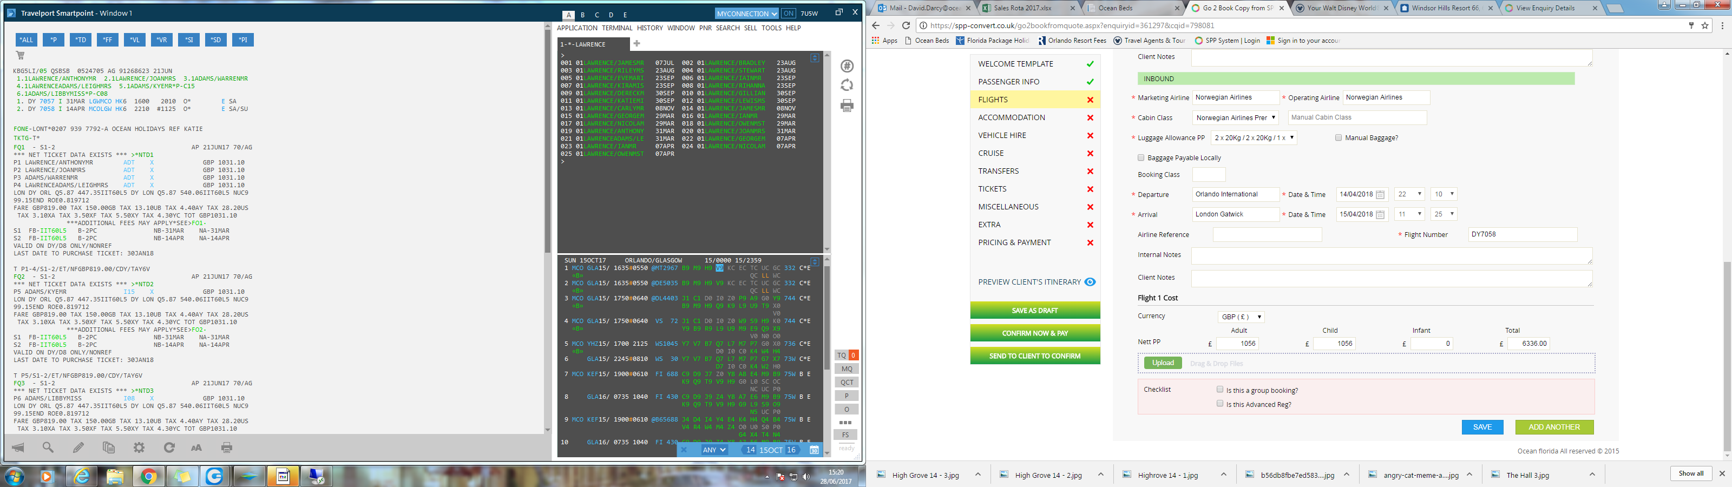The height and width of the screenshot is (487, 1732).
Task: Check 'Is this a group booking?' box
Action: coord(1219,390)
